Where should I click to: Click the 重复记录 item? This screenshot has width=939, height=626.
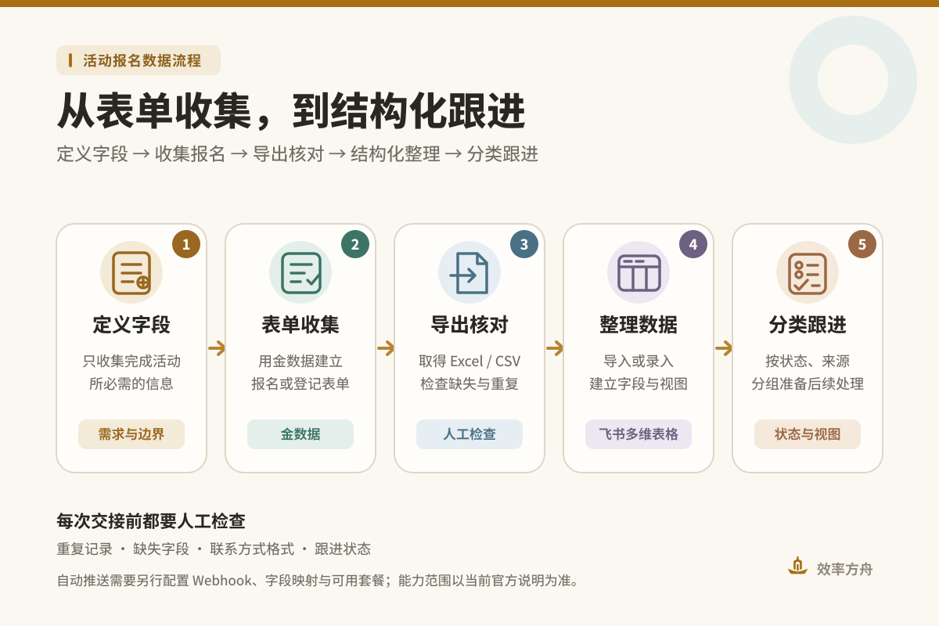click(x=85, y=549)
